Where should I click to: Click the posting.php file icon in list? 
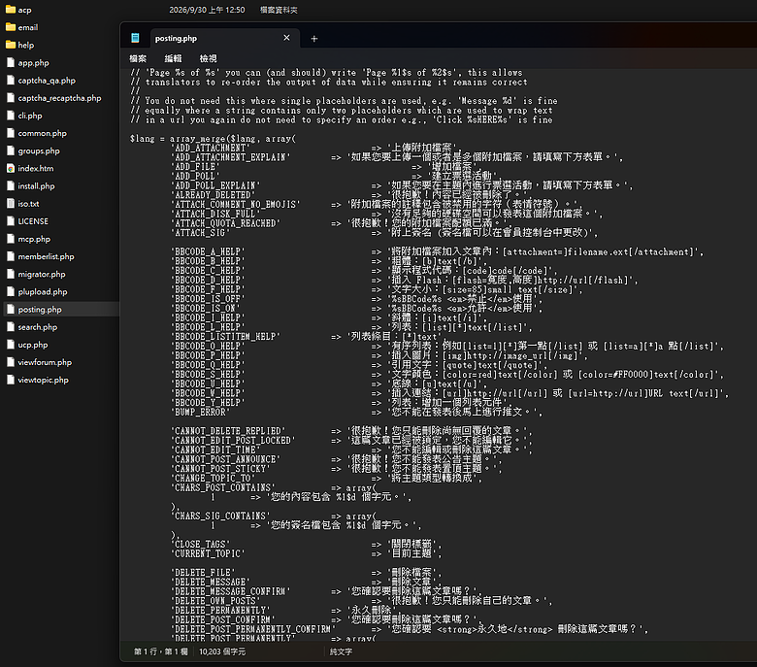(x=11, y=309)
